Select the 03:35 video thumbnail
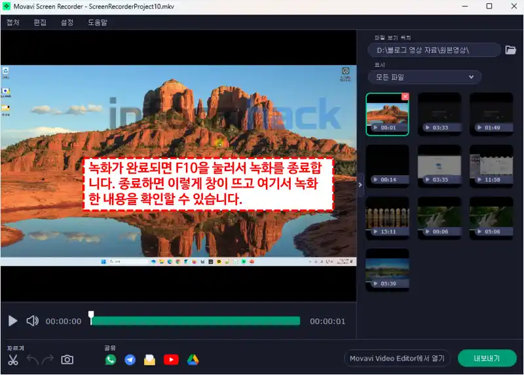Viewport: 524px width, 375px height. coord(440,167)
